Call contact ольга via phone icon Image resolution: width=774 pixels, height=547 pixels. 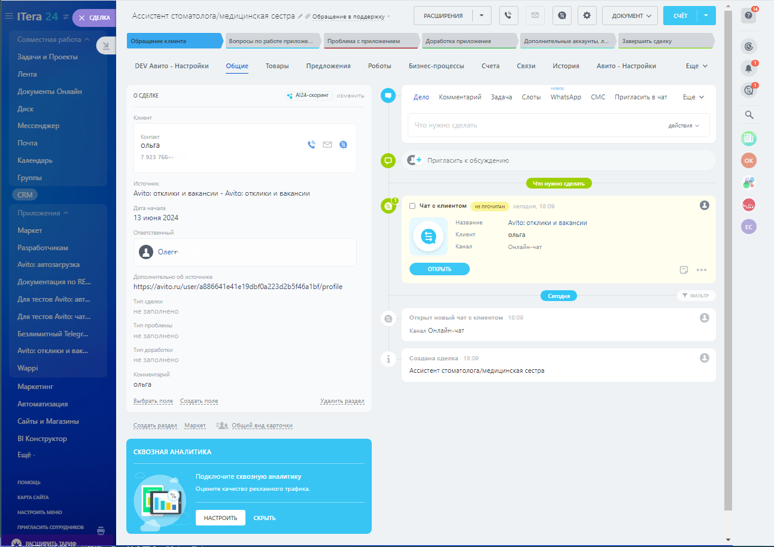point(311,144)
